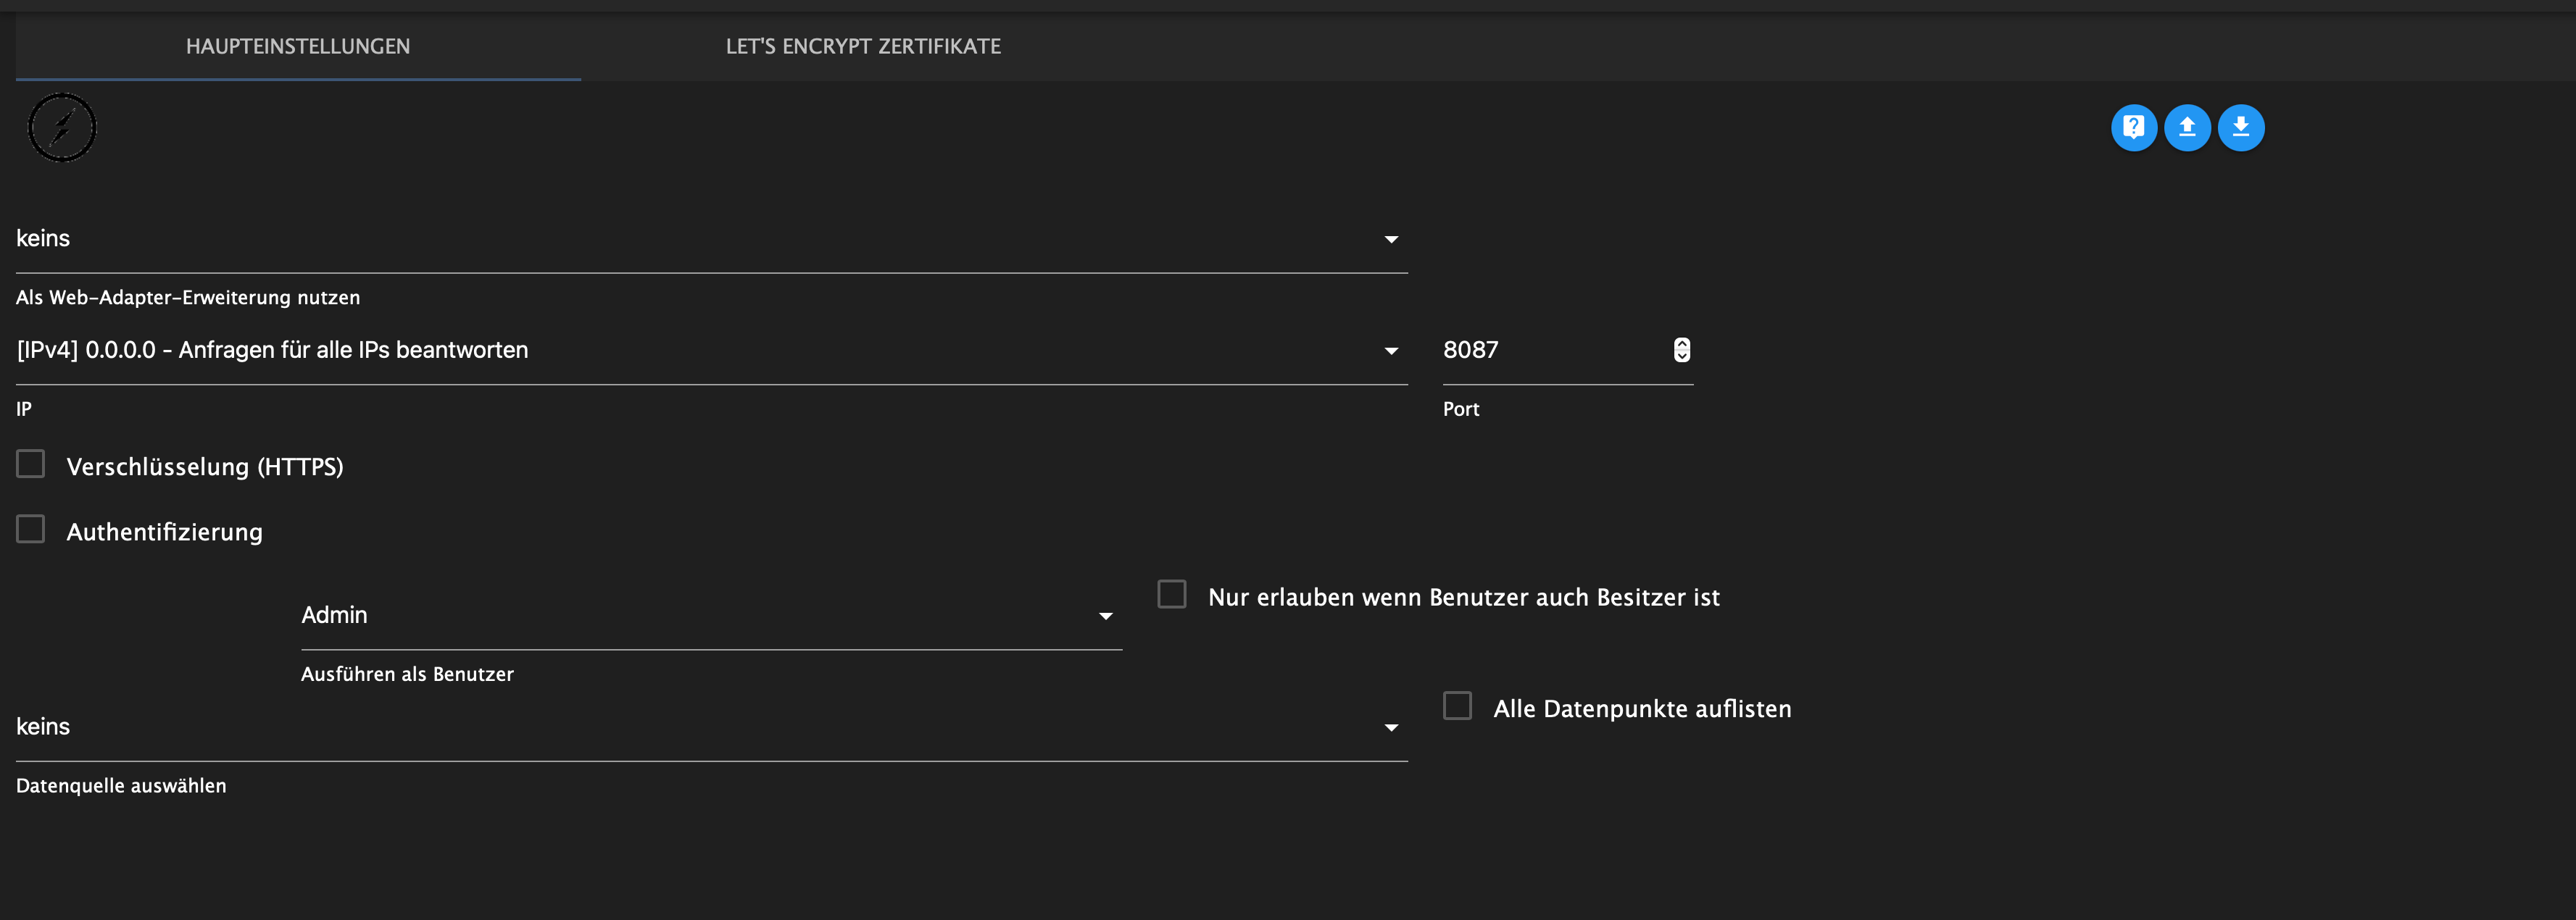Click the IPv4 0.0.0.0 selection text
The height and width of the screenshot is (920, 2576).
click(x=272, y=350)
